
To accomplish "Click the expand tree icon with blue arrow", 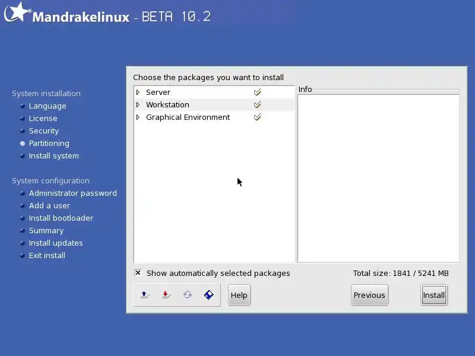I will (145, 294).
